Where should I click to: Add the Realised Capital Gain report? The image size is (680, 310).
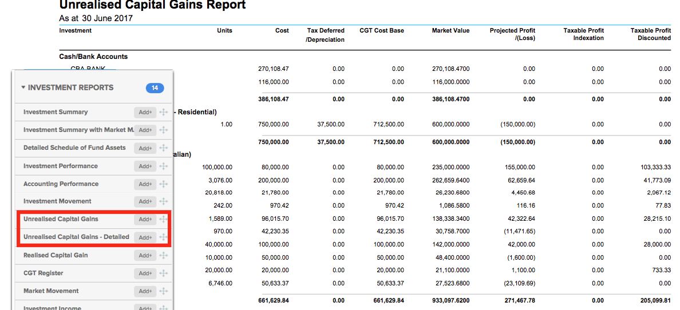(x=145, y=255)
